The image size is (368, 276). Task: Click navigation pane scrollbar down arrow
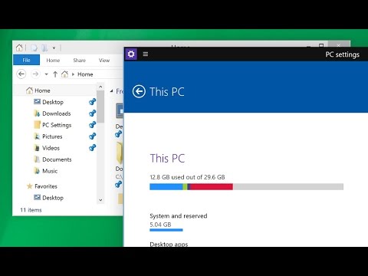click(100, 200)
